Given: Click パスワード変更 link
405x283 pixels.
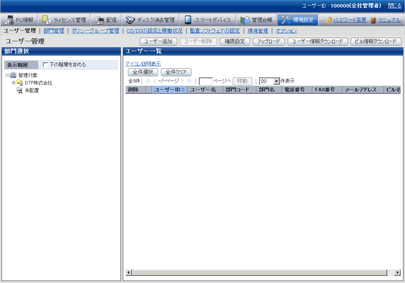Looking at the screenshot, I should [350, 20].
